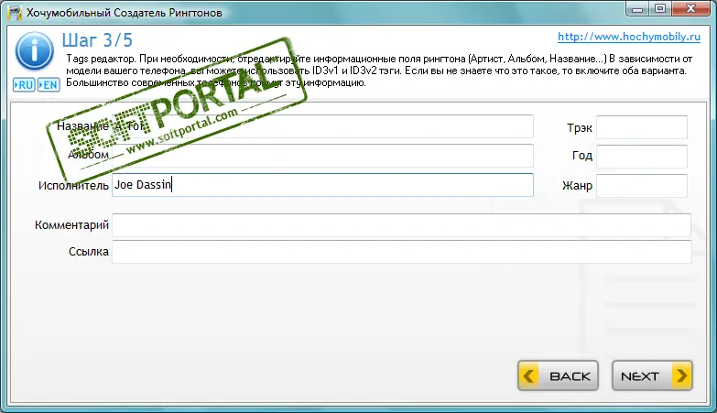Image resolution: width=717 pixels, height=413 pixels.
Task: Focus the Комментарий comment field
Action: click(401, 225)
